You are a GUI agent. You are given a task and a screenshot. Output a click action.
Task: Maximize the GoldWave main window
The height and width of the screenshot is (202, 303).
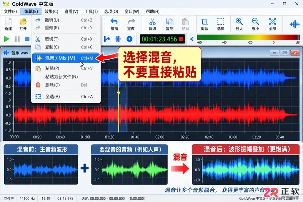tap(285, 4)
